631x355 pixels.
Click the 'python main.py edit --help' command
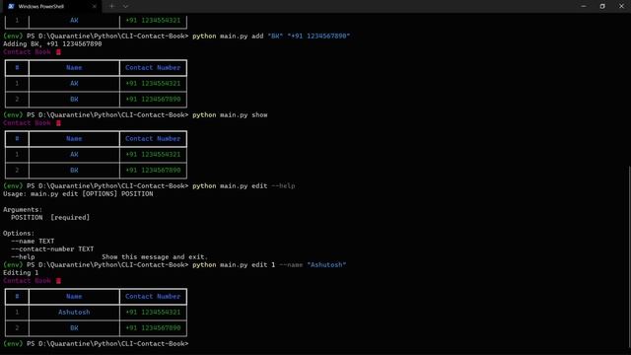pos(244,186)
